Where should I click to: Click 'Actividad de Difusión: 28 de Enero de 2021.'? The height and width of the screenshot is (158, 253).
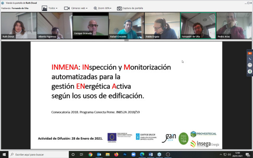[x=70, y=138]
